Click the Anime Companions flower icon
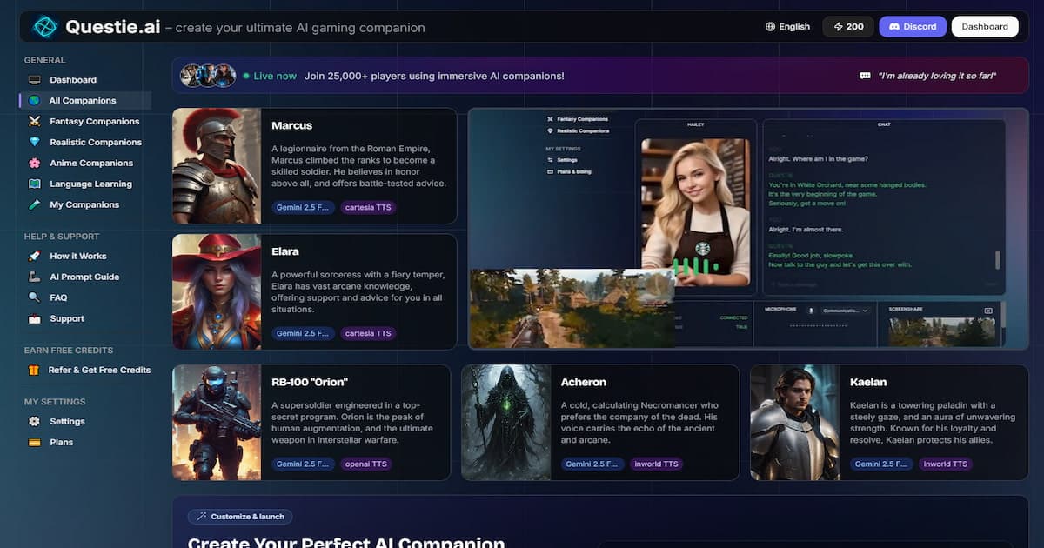The height and width of the screenshot is (548, 1044). pos(34,164)
